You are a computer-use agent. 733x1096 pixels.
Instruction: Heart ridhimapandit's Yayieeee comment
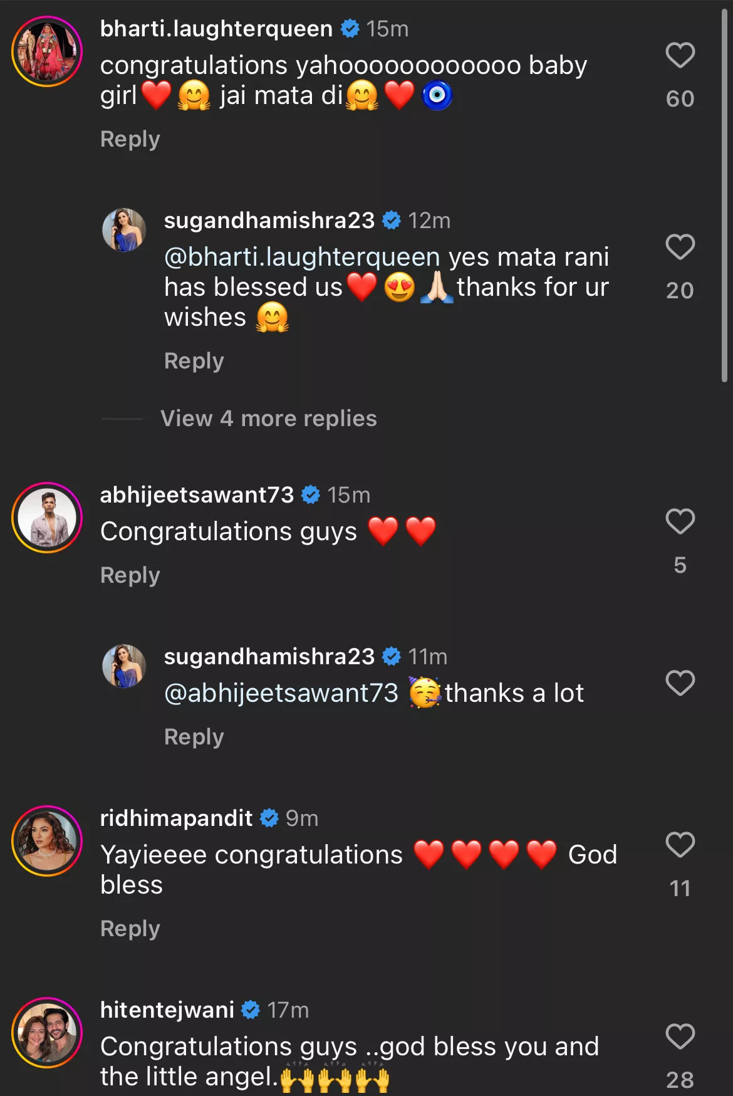click(x=680, y=845)
